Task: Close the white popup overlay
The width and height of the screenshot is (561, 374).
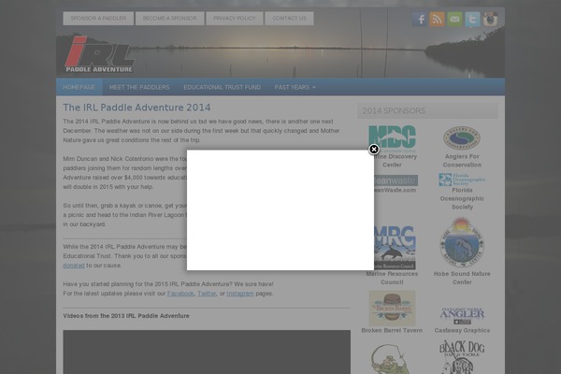Action: point(374,150)
